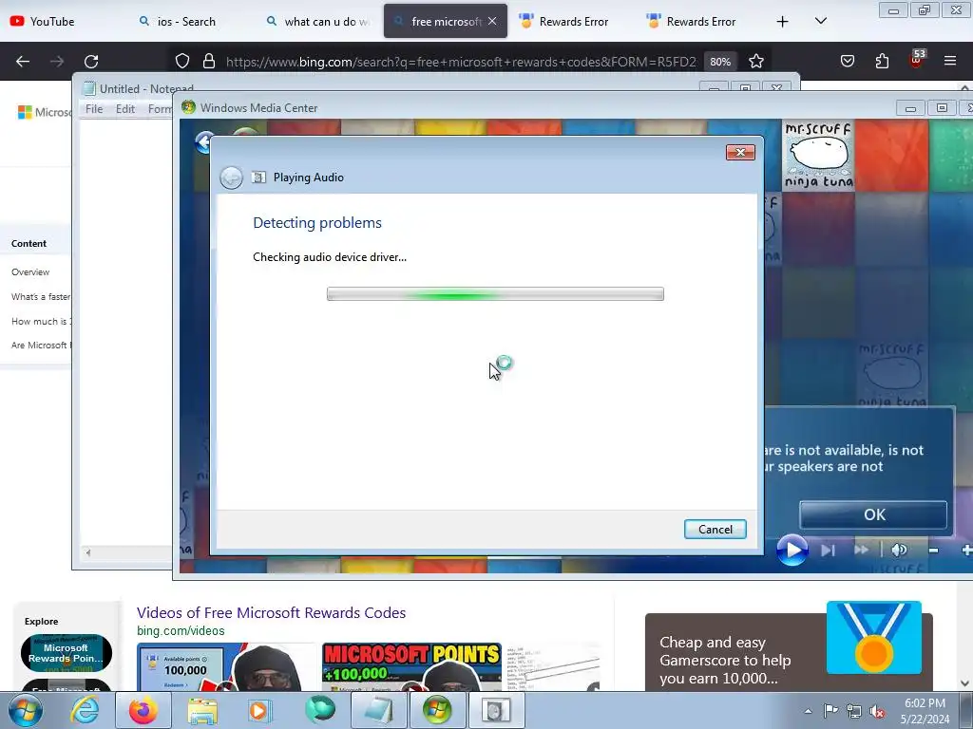Open Notepad taskbar button
The width and height of the screenshot is (973, 729).
378,710
